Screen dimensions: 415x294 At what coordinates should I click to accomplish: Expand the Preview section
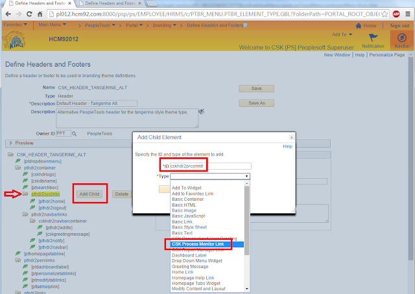click(x=11, y=143)
